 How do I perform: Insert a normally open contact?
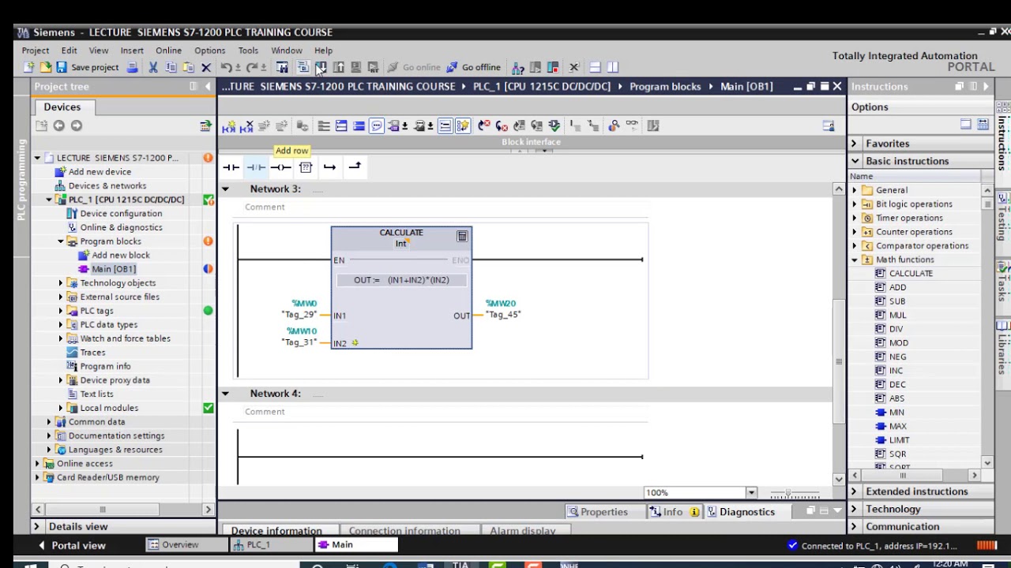[x=231, y=167]
